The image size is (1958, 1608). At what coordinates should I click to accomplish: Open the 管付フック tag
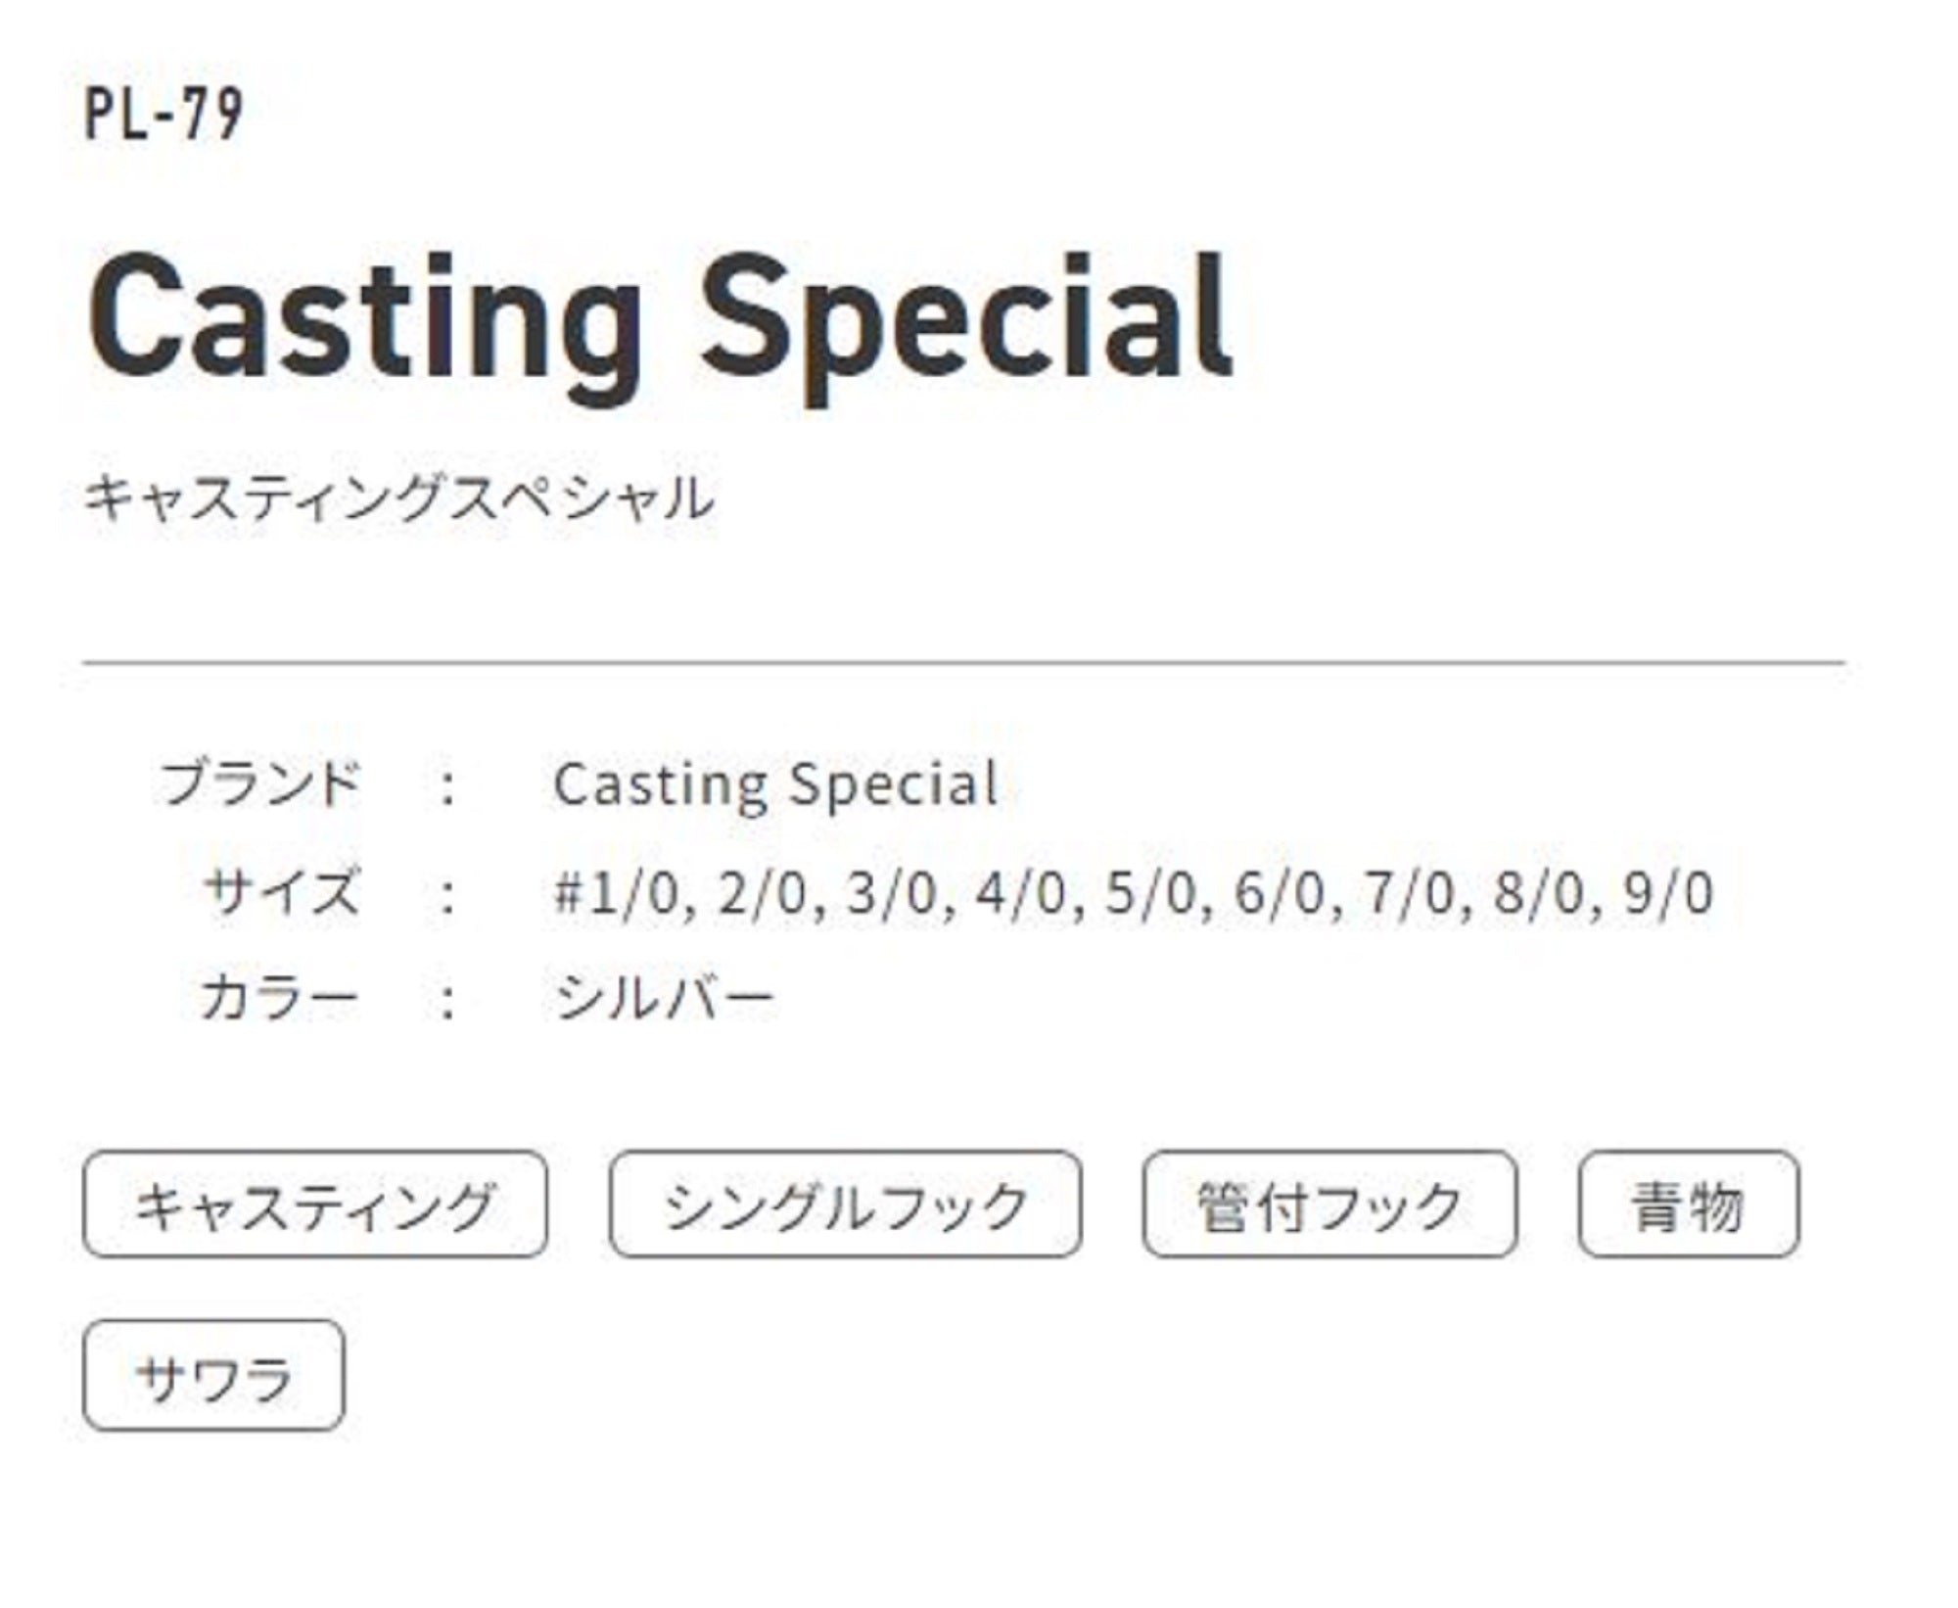[1329, 1205]
